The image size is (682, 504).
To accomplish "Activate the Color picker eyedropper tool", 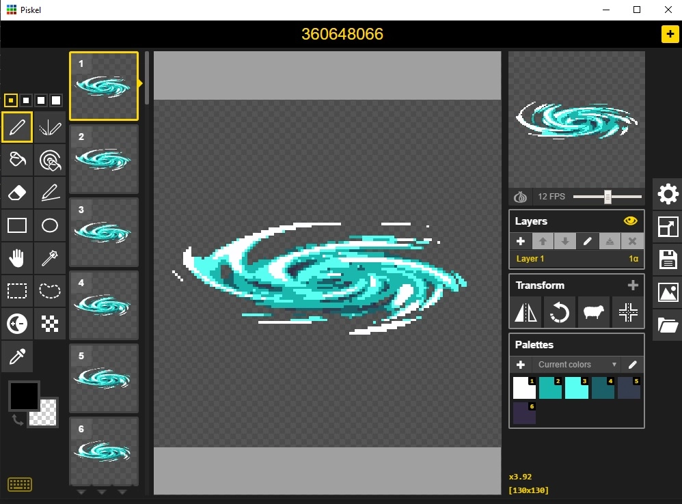I will 17,356.
